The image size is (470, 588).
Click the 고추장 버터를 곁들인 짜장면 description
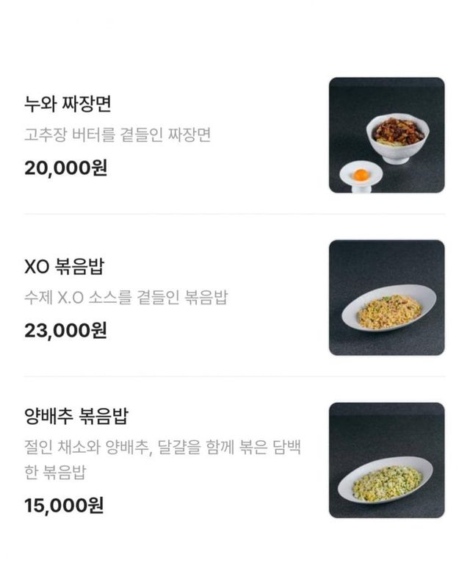coord(117,135)
